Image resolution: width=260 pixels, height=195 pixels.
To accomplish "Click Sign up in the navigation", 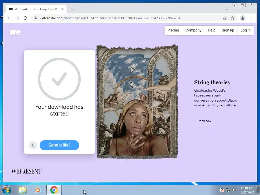I will [228, 30].
